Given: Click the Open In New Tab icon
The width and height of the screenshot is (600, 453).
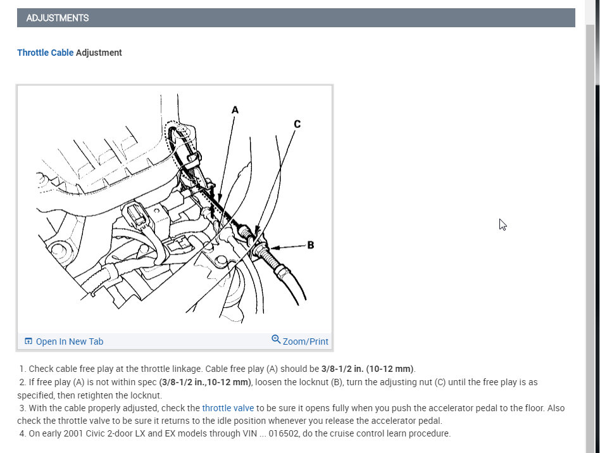Looking at the screenshot, I should coord(28,341).
